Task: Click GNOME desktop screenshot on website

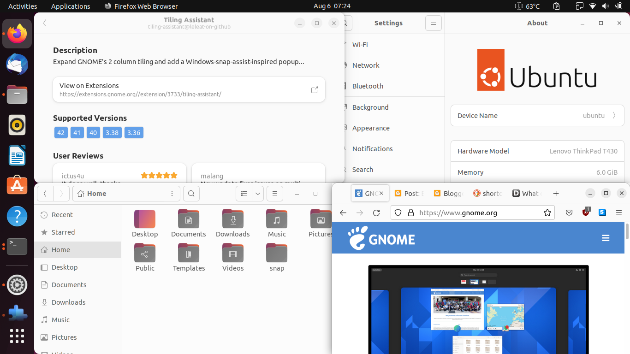Action: click(x=478, y=309)
